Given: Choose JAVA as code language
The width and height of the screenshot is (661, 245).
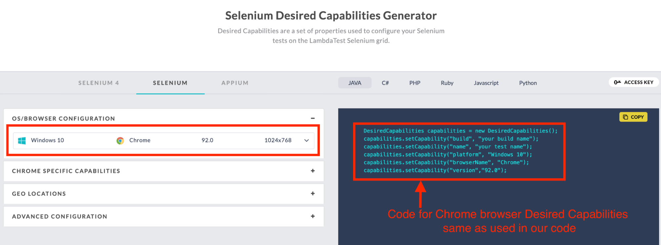Looking at the screenshot, I should pyautogui.click(x=355, y=83).
